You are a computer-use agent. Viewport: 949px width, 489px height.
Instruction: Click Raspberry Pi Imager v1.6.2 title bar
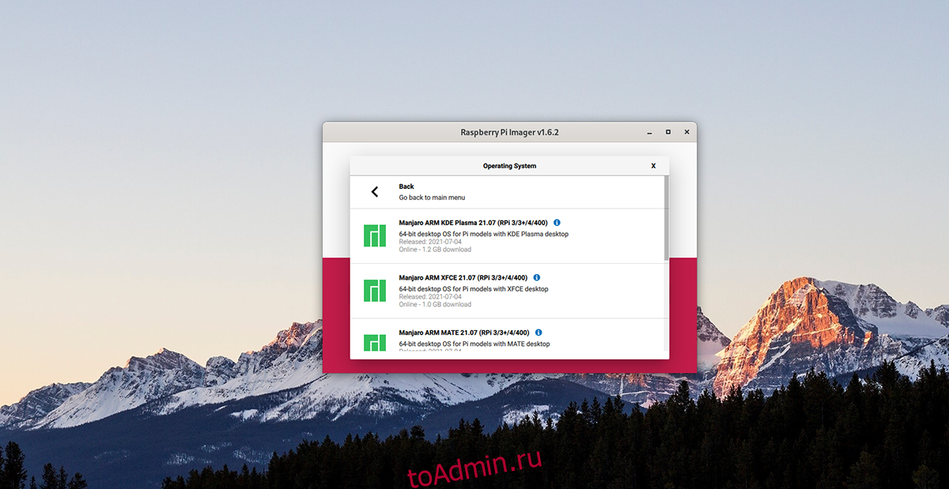coord(509,132)
